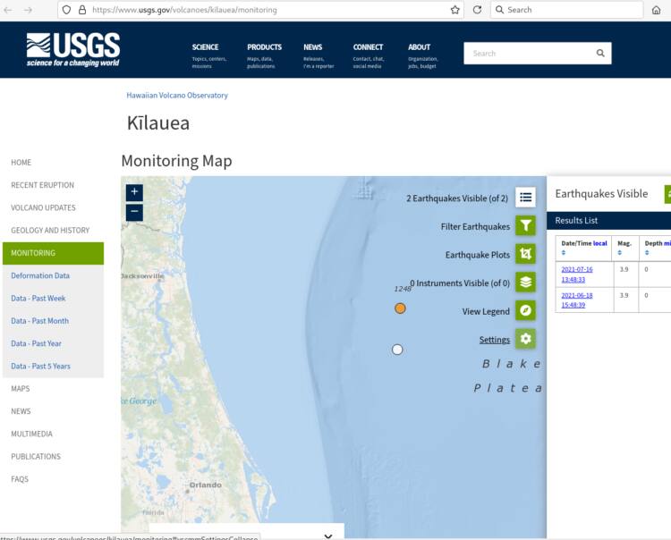Focus the browser address bar

coord(261,10)
